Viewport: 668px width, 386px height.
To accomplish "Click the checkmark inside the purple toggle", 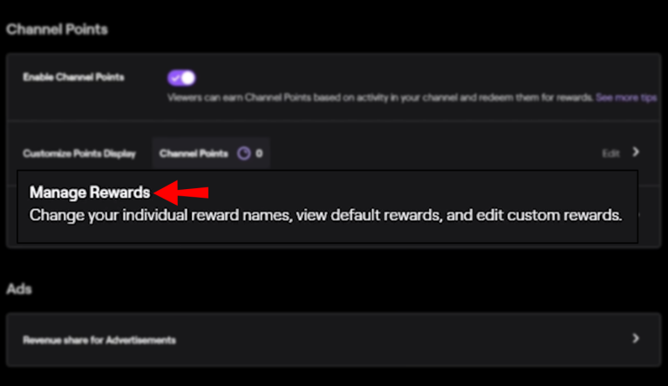I will [x=175, y=78].
